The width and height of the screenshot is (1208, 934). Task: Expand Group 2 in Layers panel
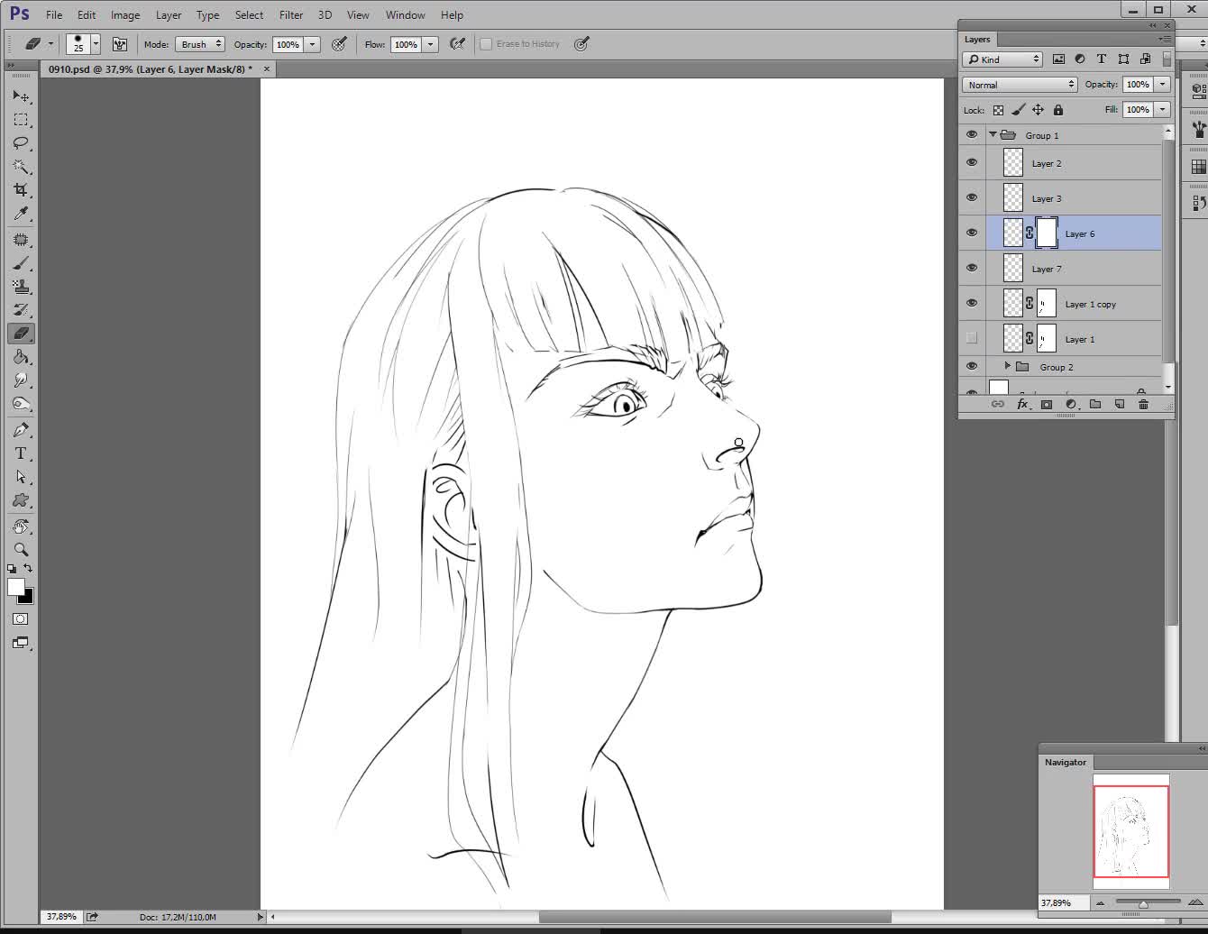pyautogui.click(x=1007, y=366)
